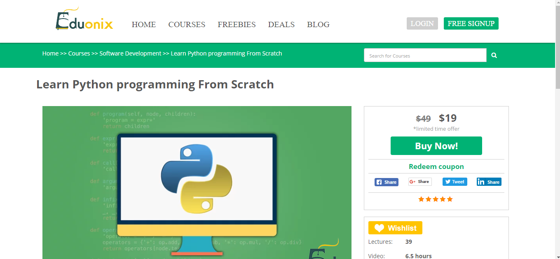
Task: Click inside the Search for Courses field
Action: click(425, 55)
